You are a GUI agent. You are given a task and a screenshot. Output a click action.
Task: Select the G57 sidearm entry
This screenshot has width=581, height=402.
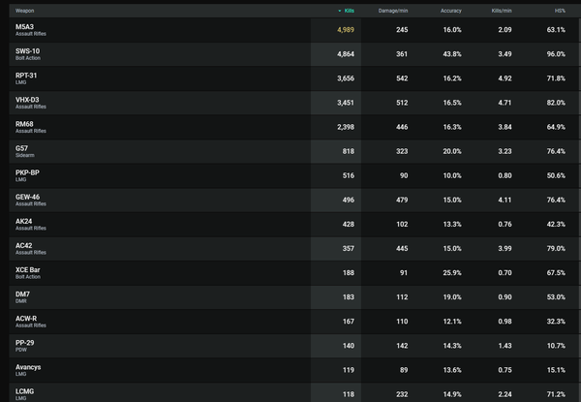tap(294, 151)
